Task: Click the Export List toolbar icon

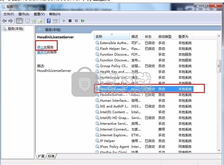Action: coord(41,21)
